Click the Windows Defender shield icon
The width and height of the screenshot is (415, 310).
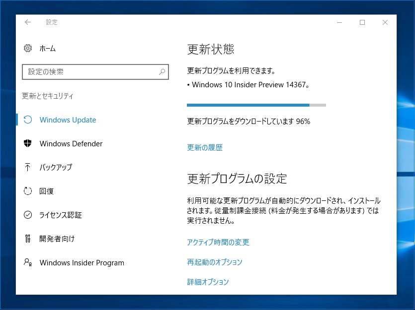pyautogui.click(x=28, y=143)
